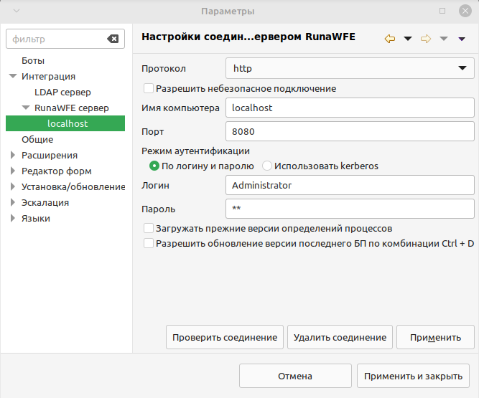Select Общие in the preferences tree
This screenshot has height=398, width=479.
[x=37, y=139]
